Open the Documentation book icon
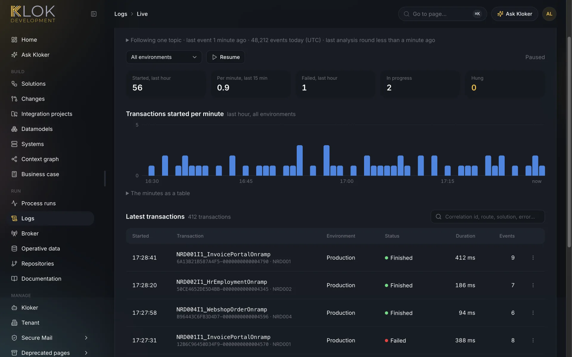Image resolution: width=572 pixels, height=357 pixels. (14, 279)
